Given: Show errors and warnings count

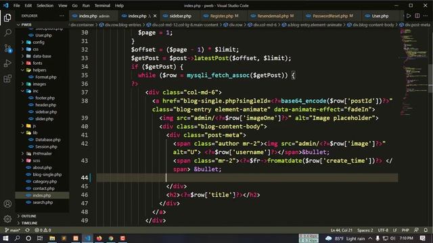Looking at the screenshot, I should [43, 230].
